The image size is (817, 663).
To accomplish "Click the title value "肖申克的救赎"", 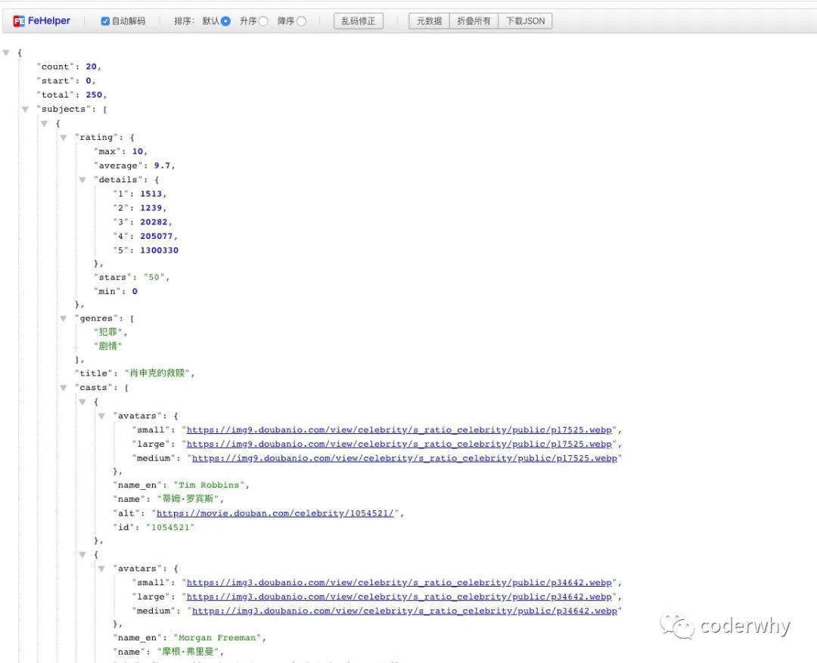I will pos(157,373).
